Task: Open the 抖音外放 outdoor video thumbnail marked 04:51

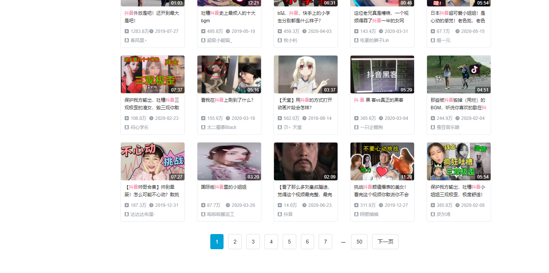Action: pyautogui.click(x=458, y=74)
